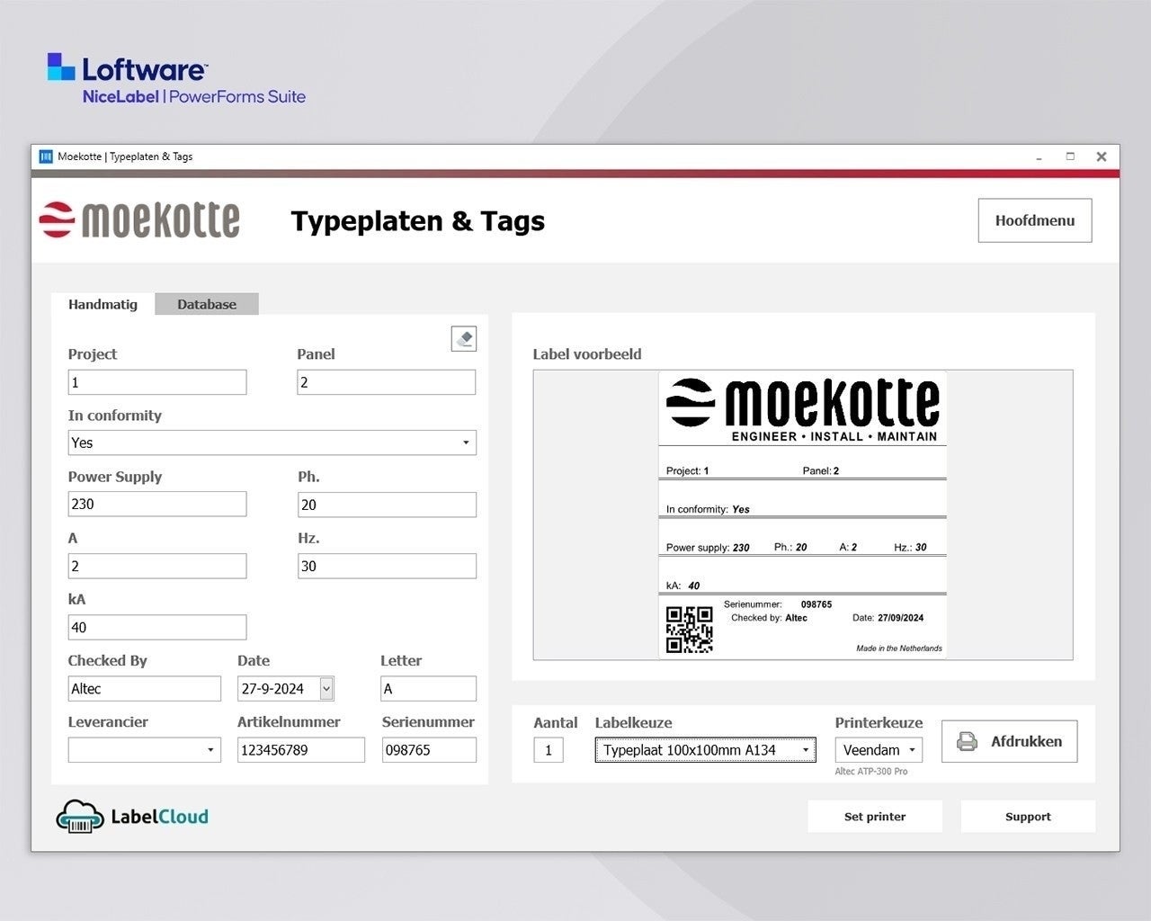Open the Printerkeuze Veendam dropdown
Screen dimensions: 1151x921
pos(912,750)
